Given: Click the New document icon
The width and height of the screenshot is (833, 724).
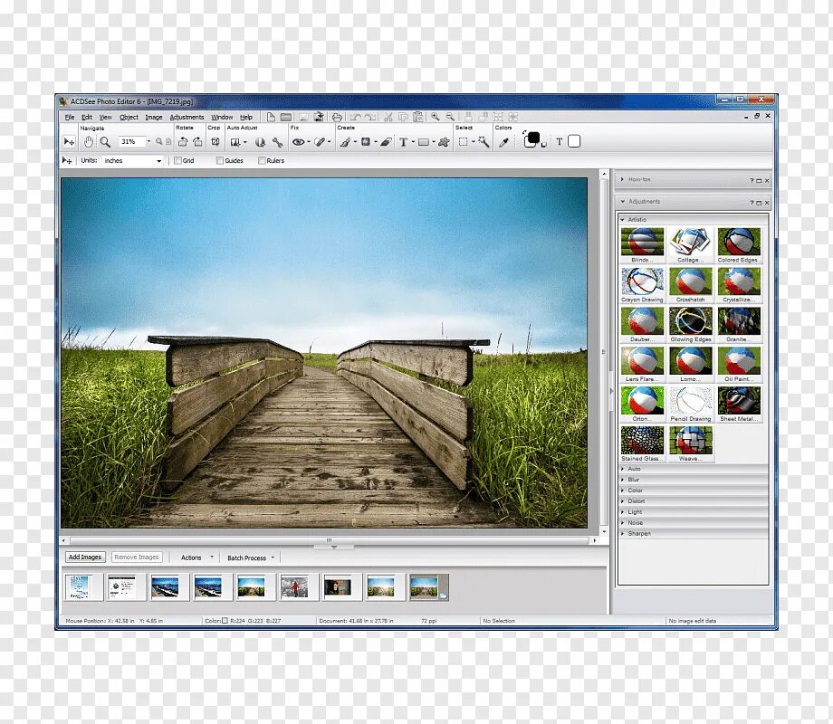Looking at the screenshot, I should tap(271, 117).
